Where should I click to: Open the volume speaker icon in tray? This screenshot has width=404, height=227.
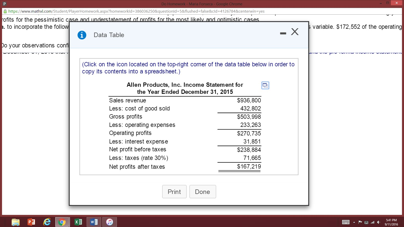tap(378, 222)
